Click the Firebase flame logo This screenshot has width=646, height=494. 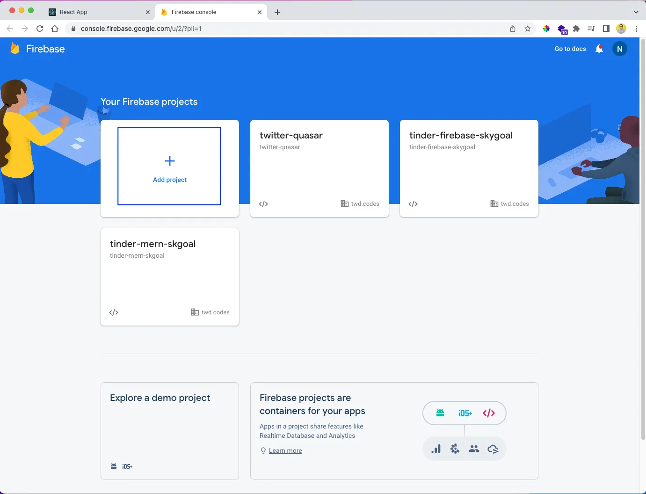coord(15,49)
